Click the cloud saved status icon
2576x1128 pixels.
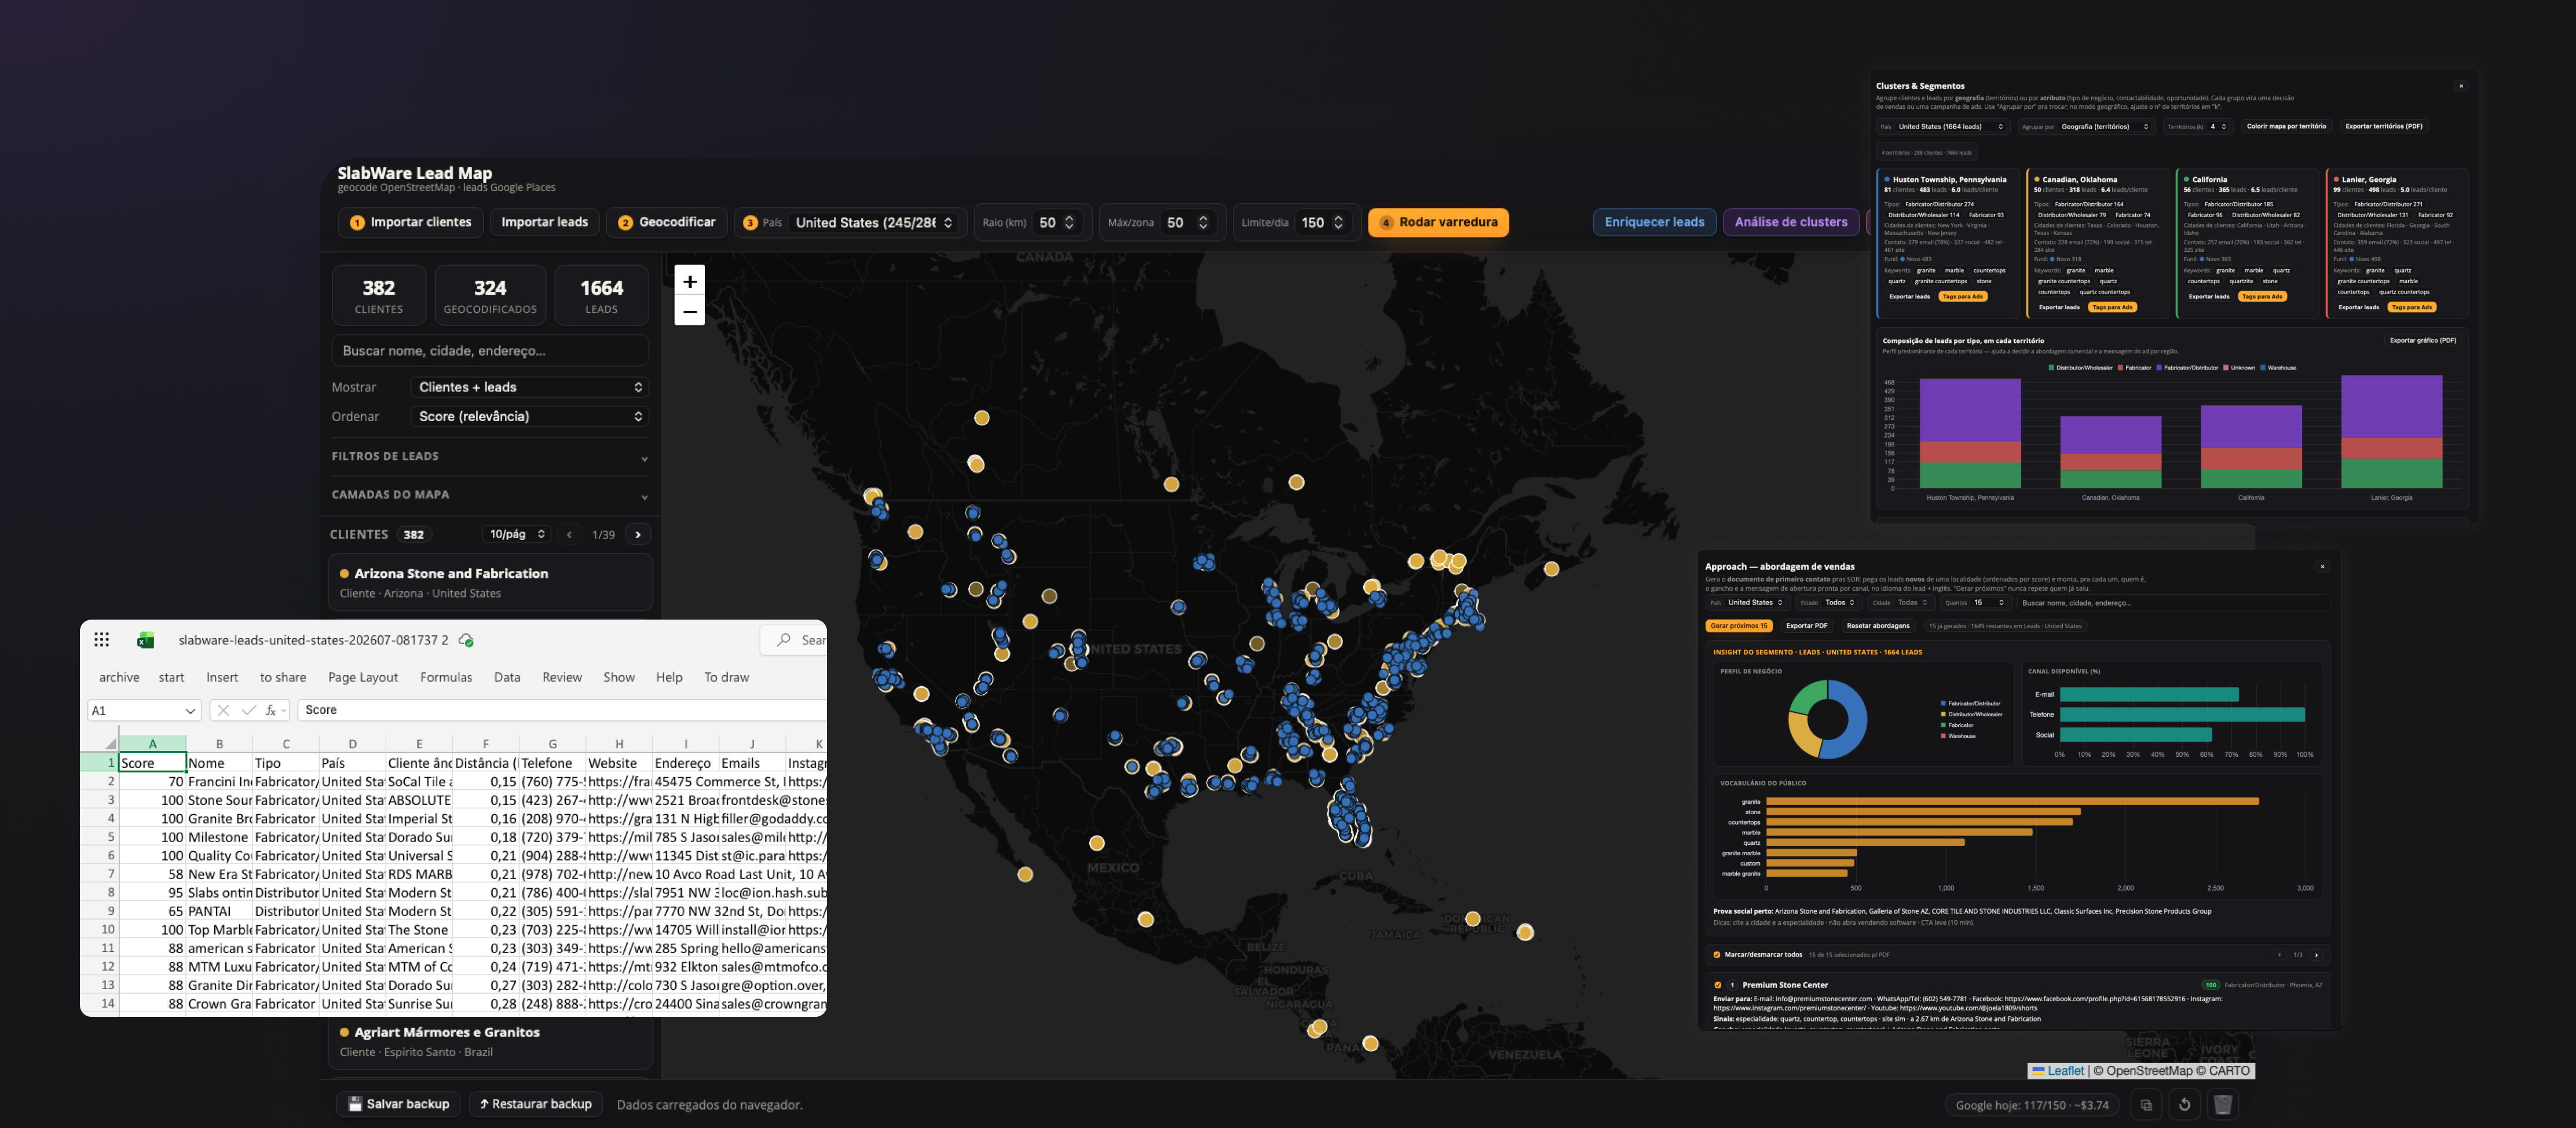point(466,640)
